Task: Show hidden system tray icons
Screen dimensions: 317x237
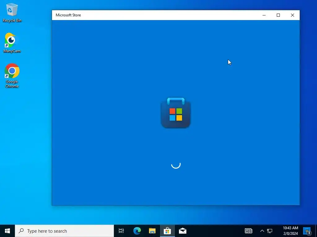Action: [262, 231]
